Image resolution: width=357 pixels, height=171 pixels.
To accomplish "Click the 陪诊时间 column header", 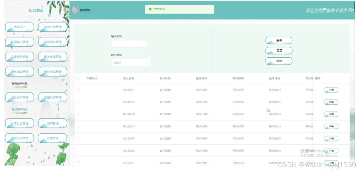I will 238,79.
